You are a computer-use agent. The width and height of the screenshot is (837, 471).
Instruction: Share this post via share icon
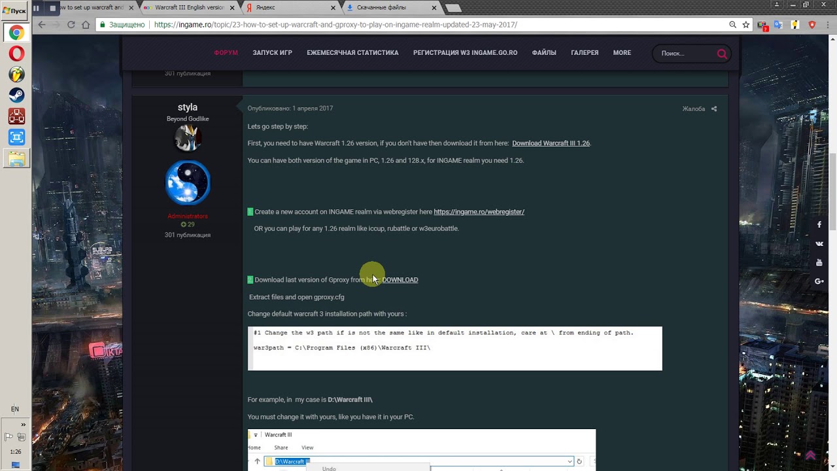pyautogui.click(x=714, y=109)
